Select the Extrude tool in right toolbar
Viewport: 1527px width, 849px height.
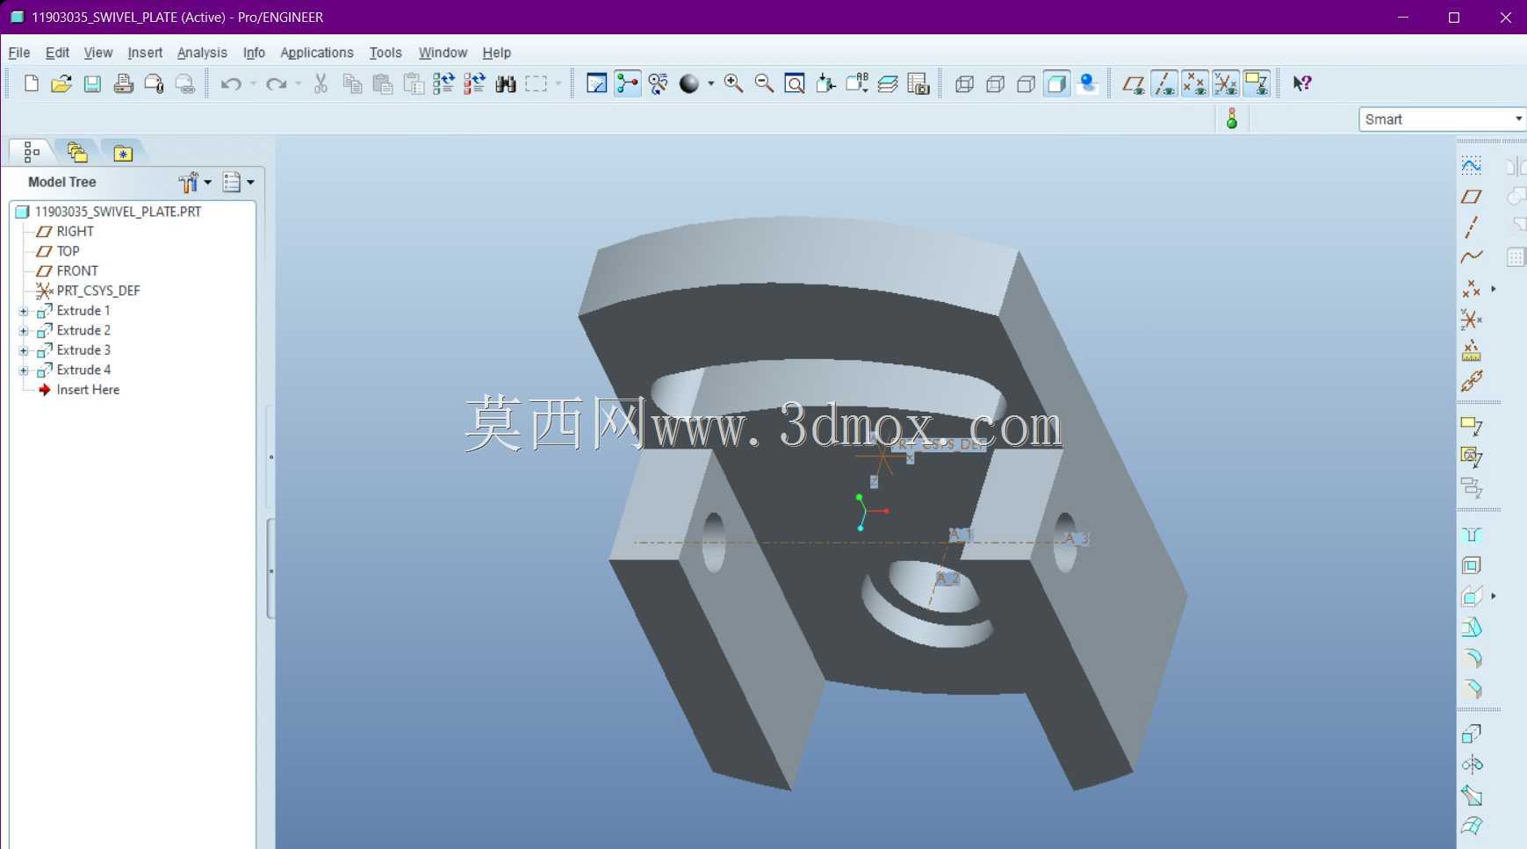click(x=1473, y=733)
